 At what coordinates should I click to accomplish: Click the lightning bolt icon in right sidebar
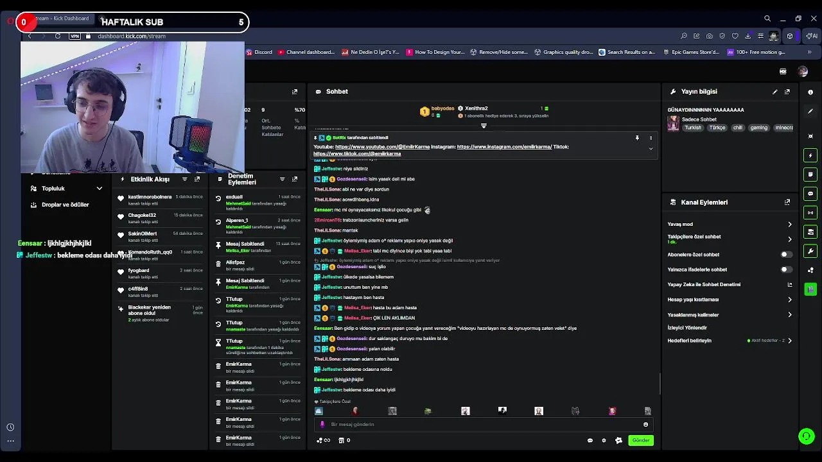(810, 155)
